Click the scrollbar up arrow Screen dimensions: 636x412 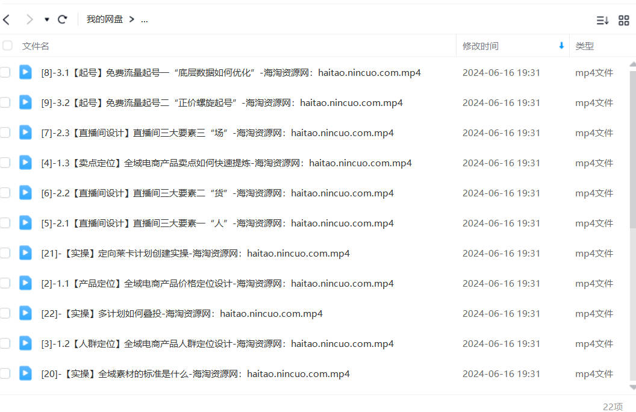[x=633, y=64]
